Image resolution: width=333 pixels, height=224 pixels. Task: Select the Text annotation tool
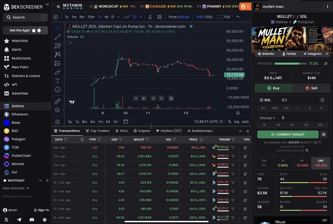point(57,81)
